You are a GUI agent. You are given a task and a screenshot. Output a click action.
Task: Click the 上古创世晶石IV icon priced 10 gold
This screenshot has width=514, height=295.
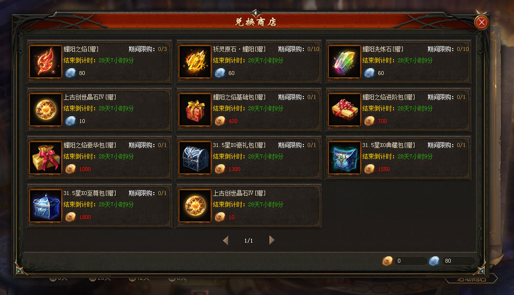click(x=195, y=206)
